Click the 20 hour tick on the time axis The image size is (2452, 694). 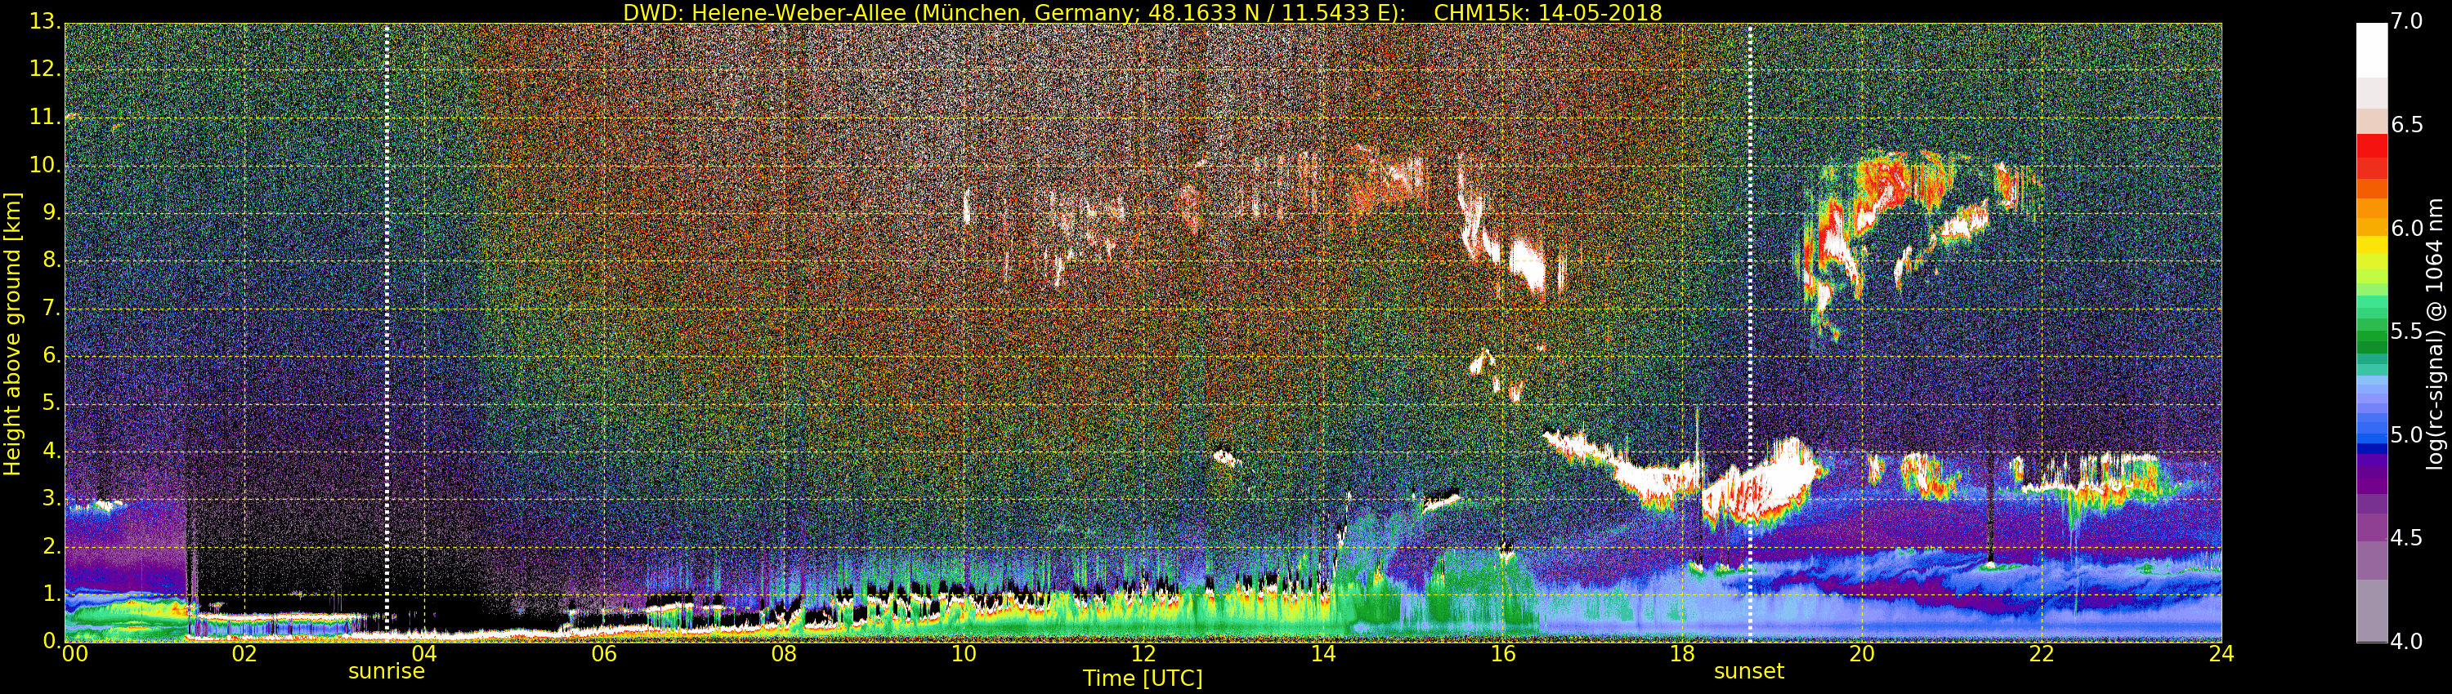[x=1862, y=654]
